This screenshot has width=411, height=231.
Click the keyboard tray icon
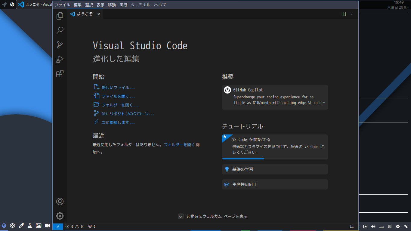(x=382, y=226)
